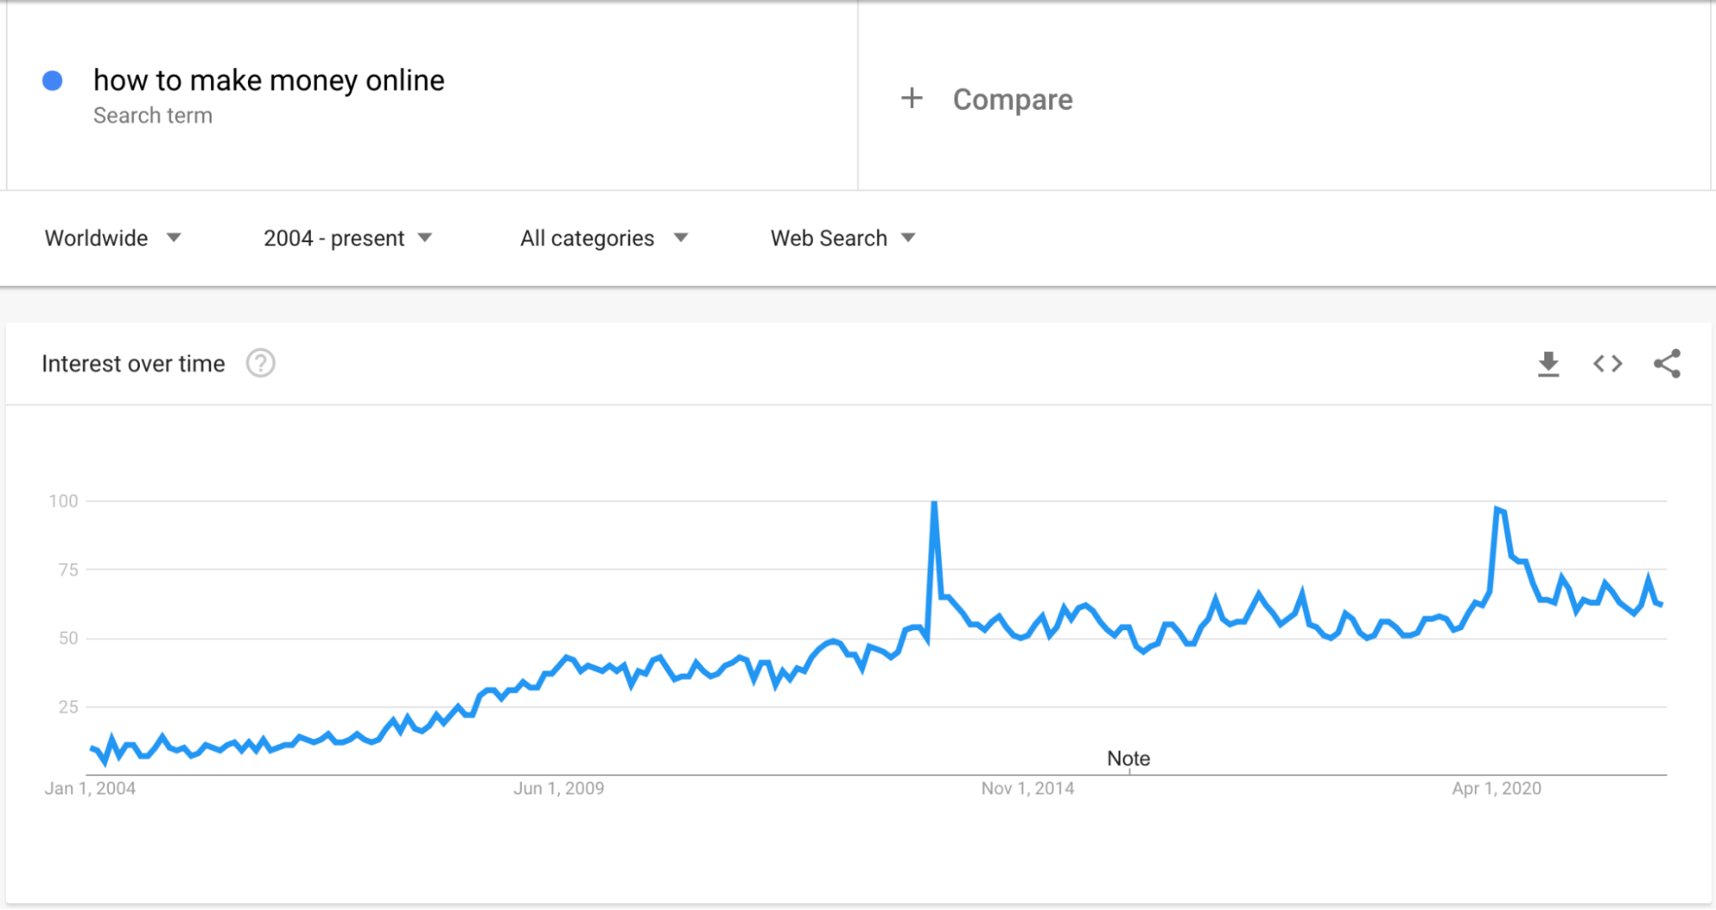1716x910 pixels.
Task: Download the trends data as CSV
Action: coord(1548,363)
